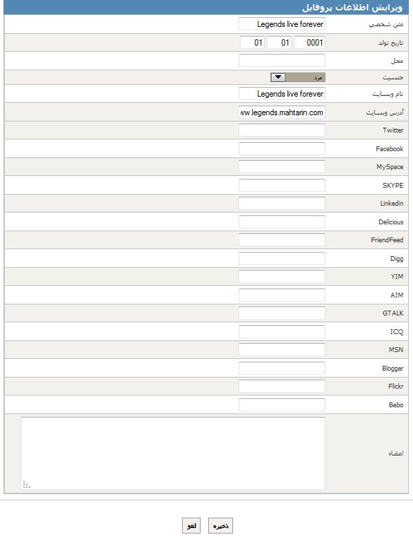Click the Digg input field
413x537 pixels.
(x=282, y=259)
